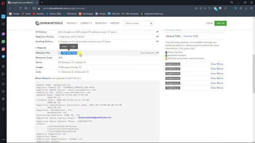Open sidebar bookmarks heart icon
The height and width of the screenshot is (143, 255).
tap(3, 84)
